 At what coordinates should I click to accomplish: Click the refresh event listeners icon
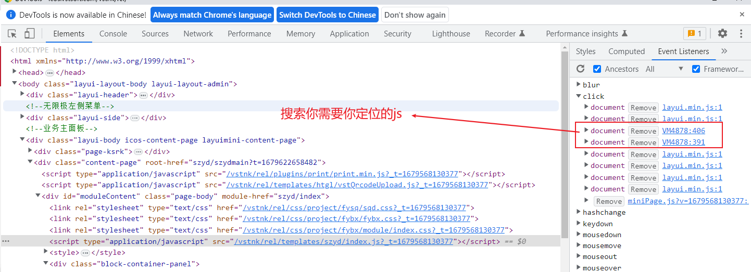[x=581, y=69]
